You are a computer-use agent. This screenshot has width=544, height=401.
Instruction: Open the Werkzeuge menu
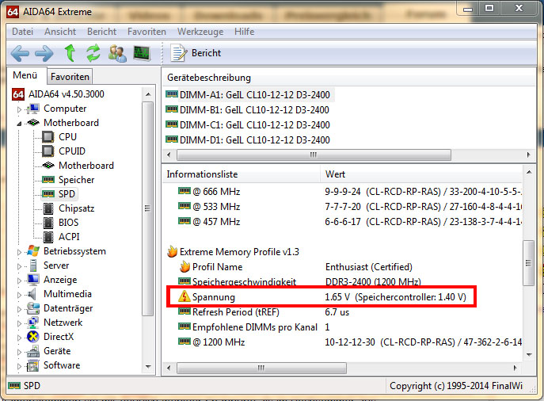[x=200, y=32]
